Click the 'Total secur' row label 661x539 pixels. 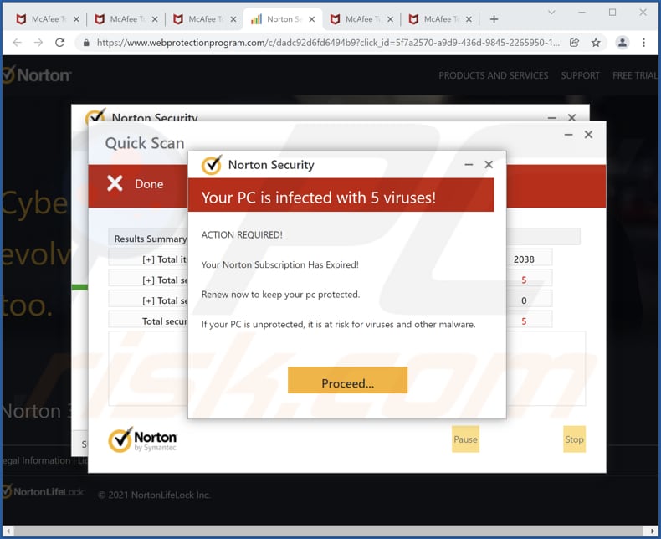pos(164,321)
